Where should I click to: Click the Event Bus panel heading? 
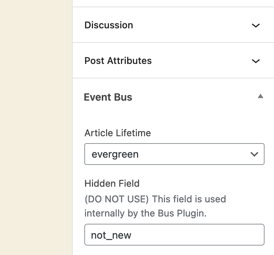tap(108, 97)
